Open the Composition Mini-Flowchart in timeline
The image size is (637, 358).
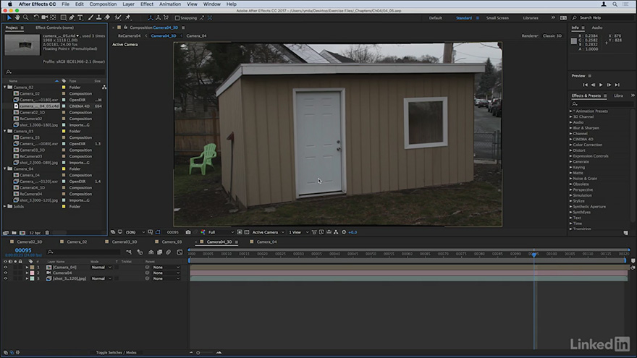click(x=129, y=252)
